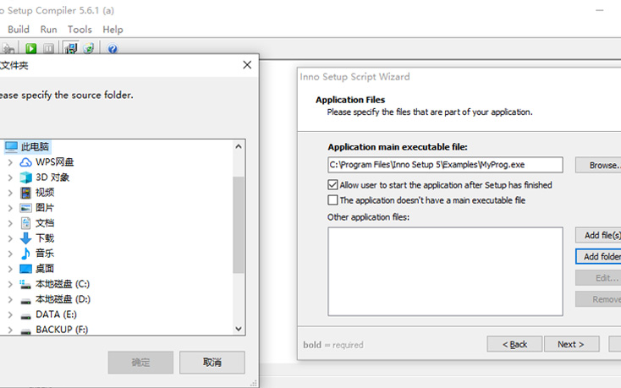Close the folder browse dialog
Image resolution: width=621 pixels, height=388 pixels.
(x=247, y=65)
